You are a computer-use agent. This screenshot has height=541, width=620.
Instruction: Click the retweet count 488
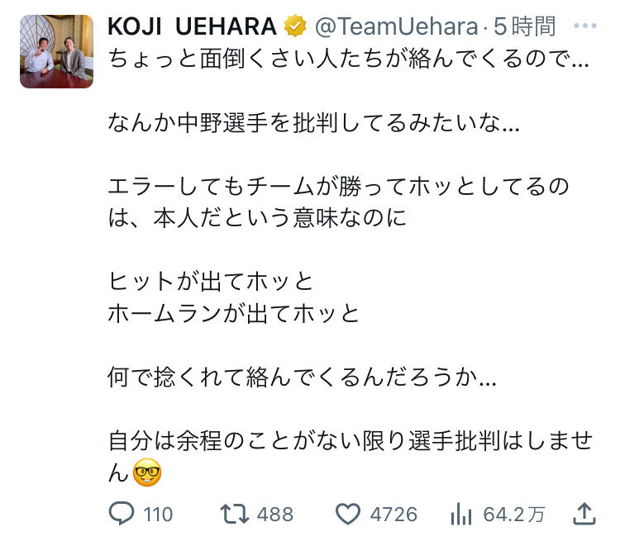[274, 515]
